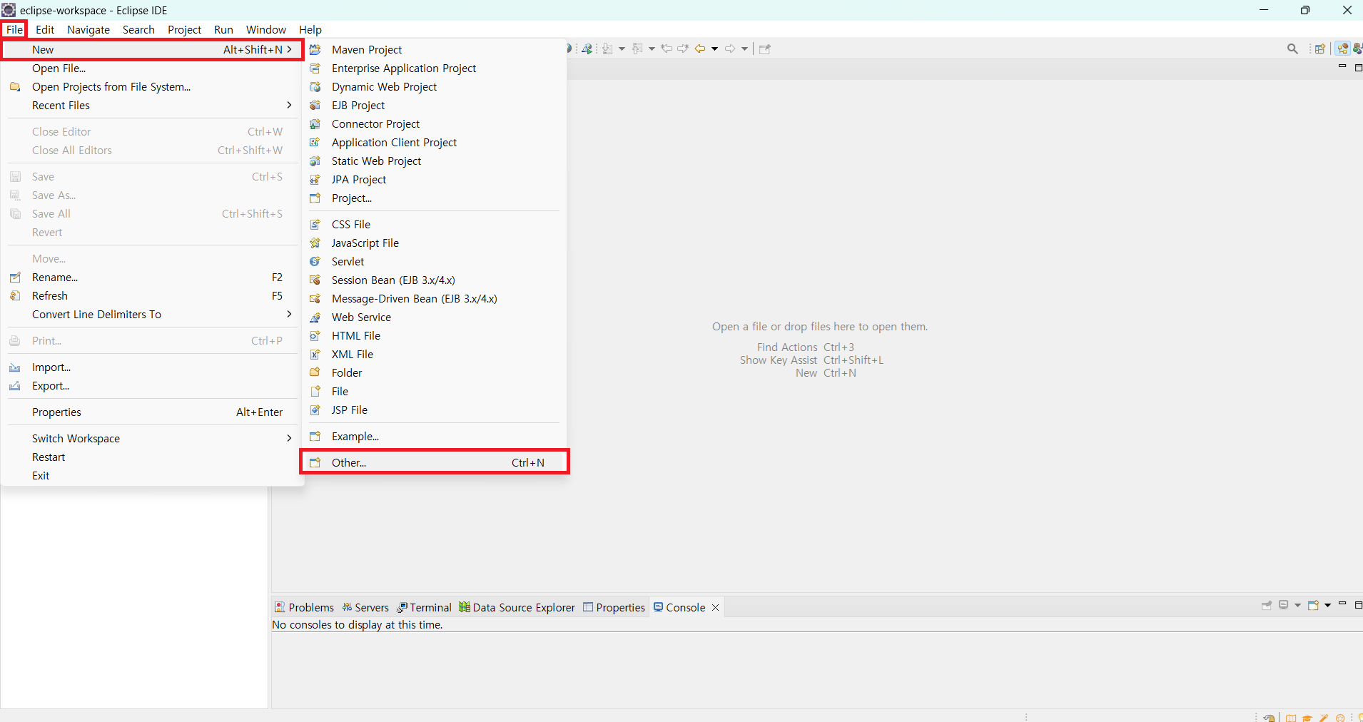Click Exit in File menu
This screenshot has width=1363, height=722.
pos(152,475)
